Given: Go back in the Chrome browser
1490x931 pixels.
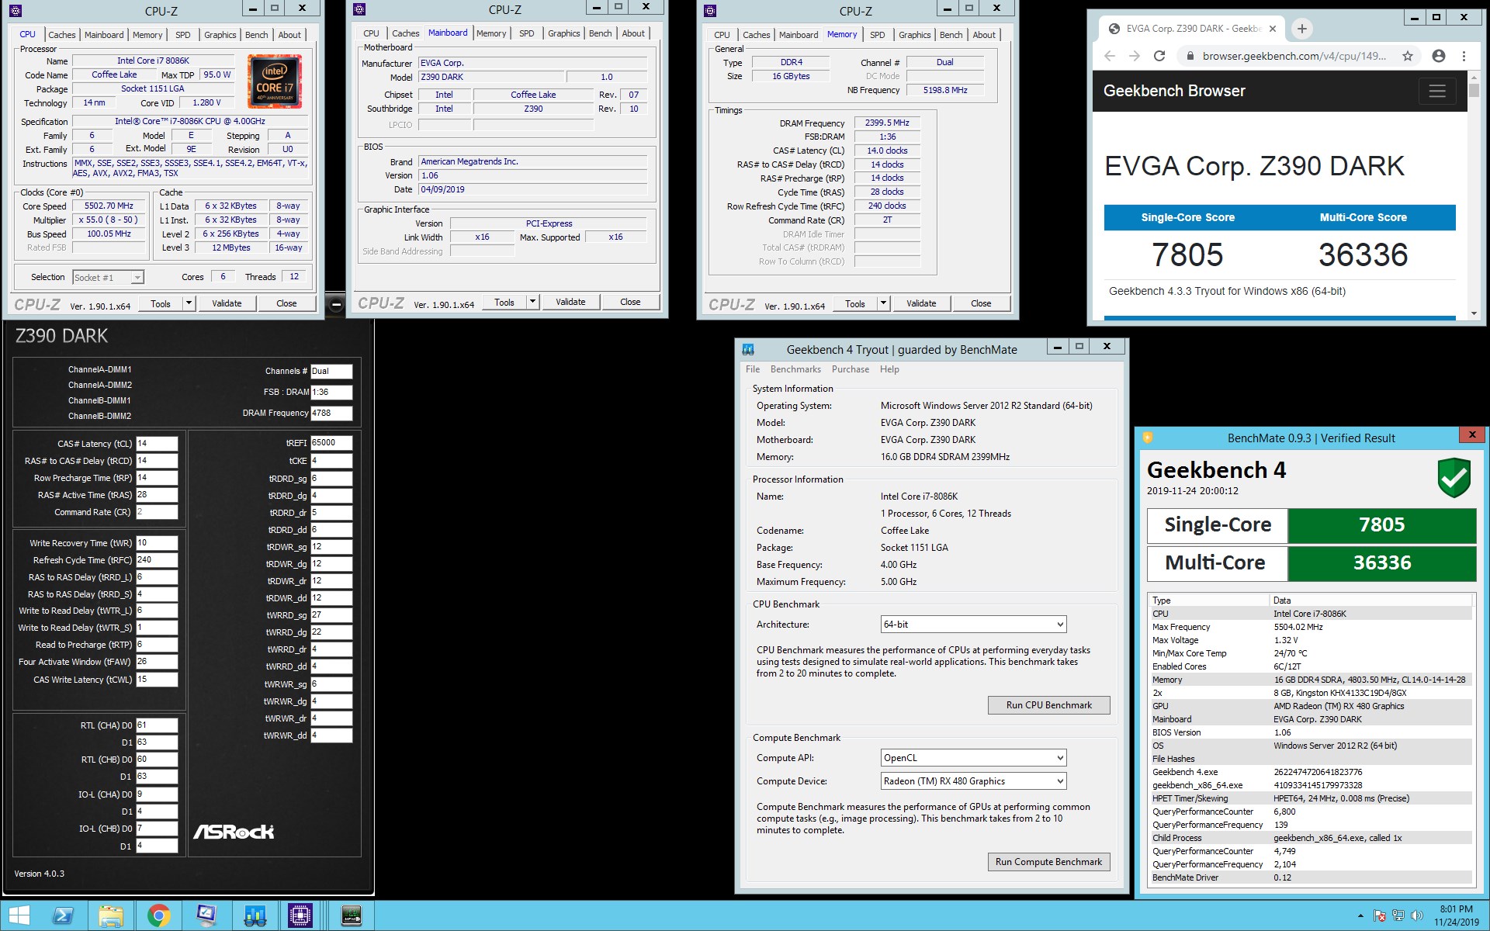Looking at the screenshot, I should point(1110,56).
